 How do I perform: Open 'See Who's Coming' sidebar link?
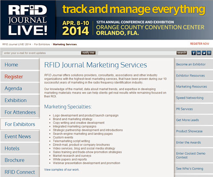click(x=190, y=168)
